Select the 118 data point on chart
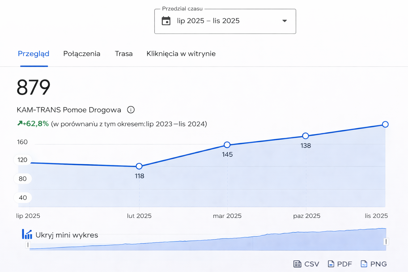 point(139,166)
